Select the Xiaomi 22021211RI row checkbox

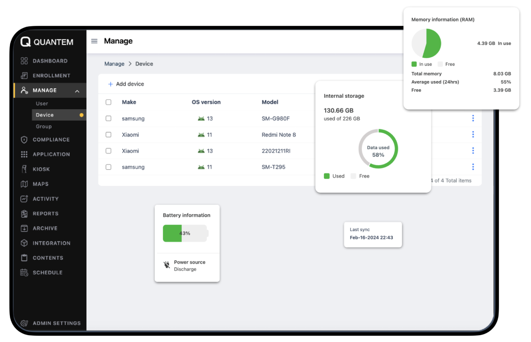(108, 151)
